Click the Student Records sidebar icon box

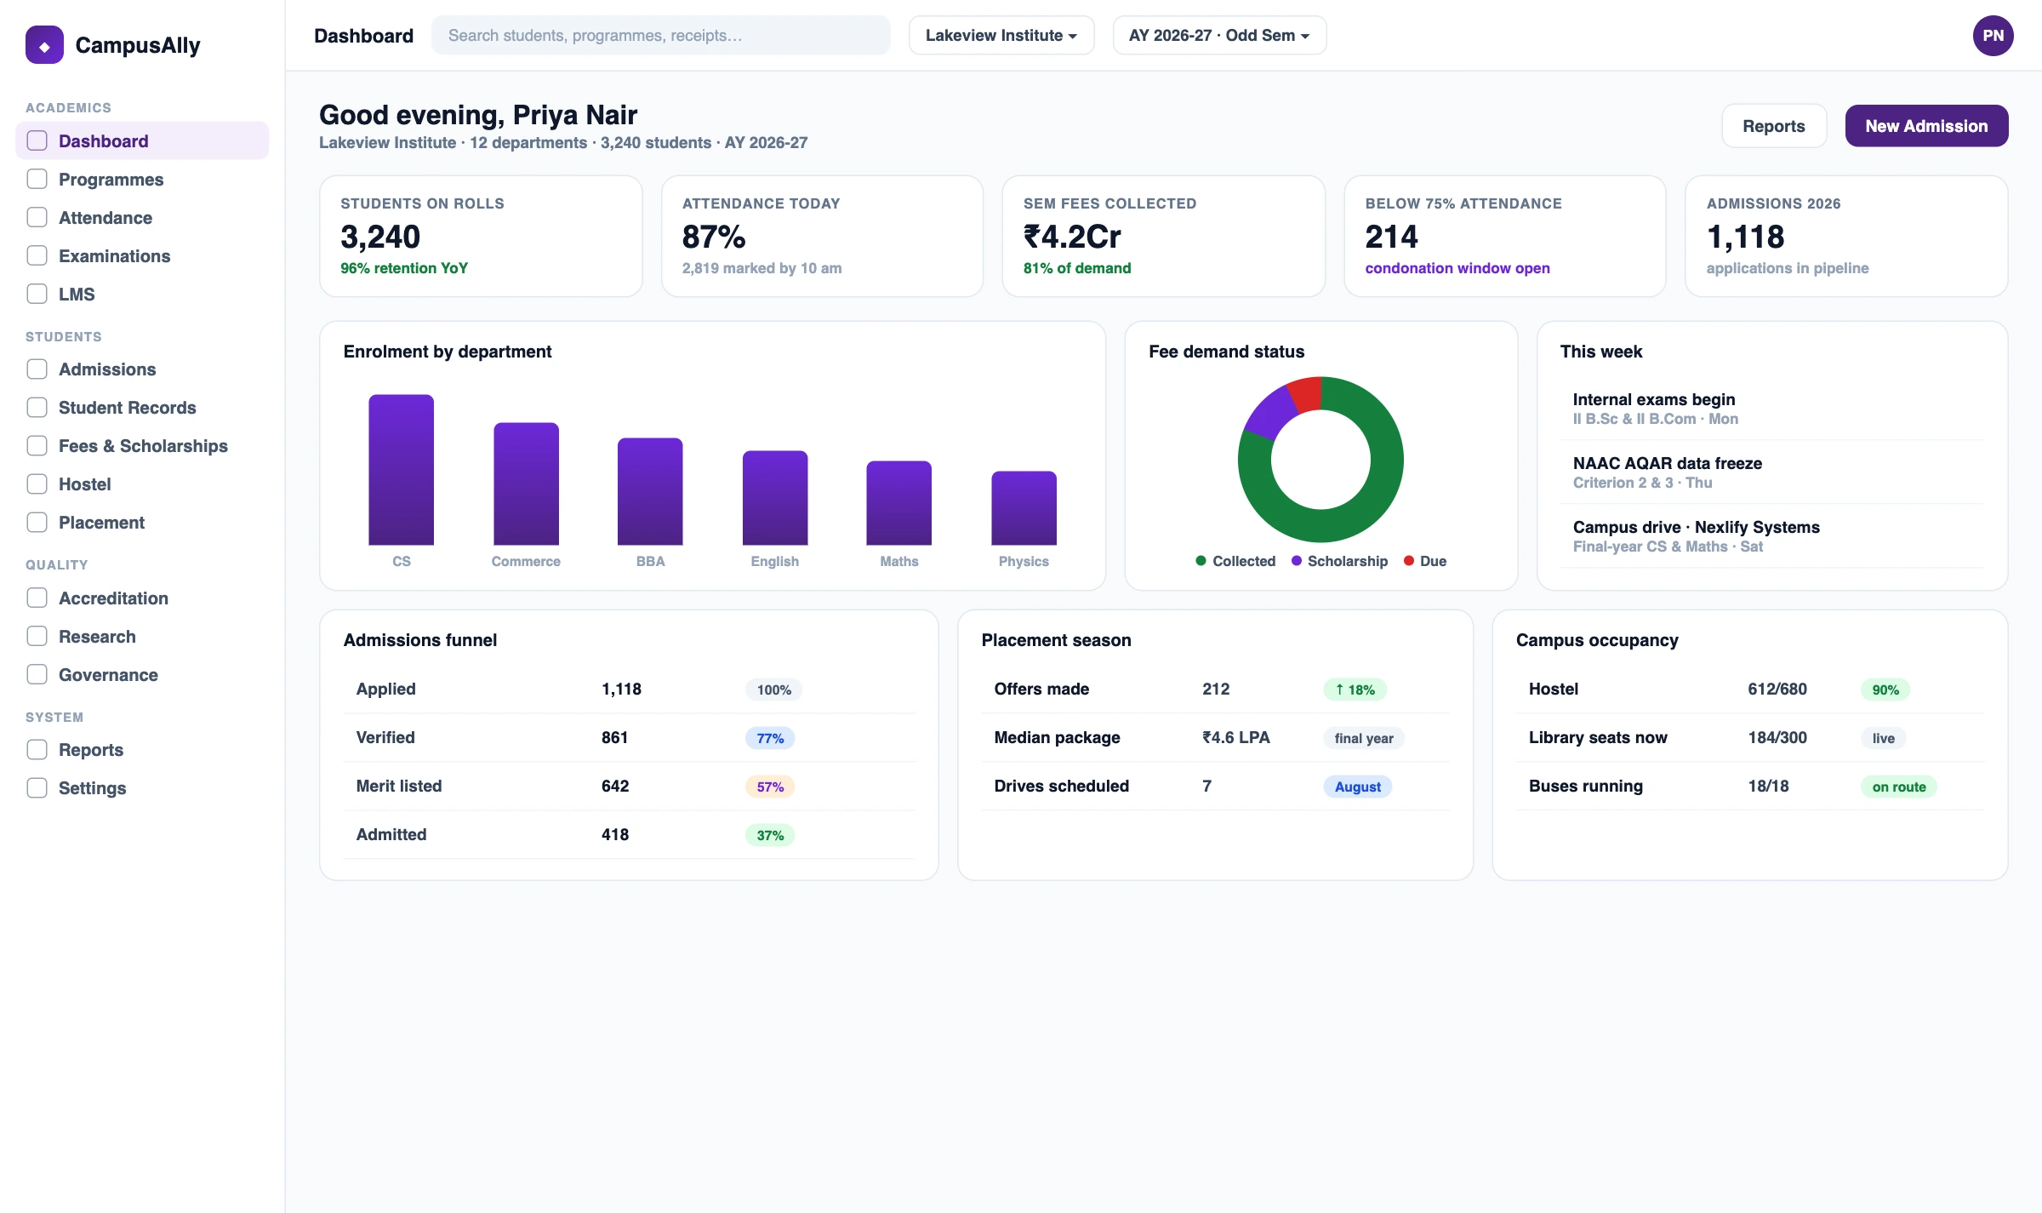[x=37, y=407]
